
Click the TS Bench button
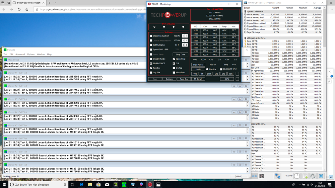pyautogui.click(x=198, y=79)
